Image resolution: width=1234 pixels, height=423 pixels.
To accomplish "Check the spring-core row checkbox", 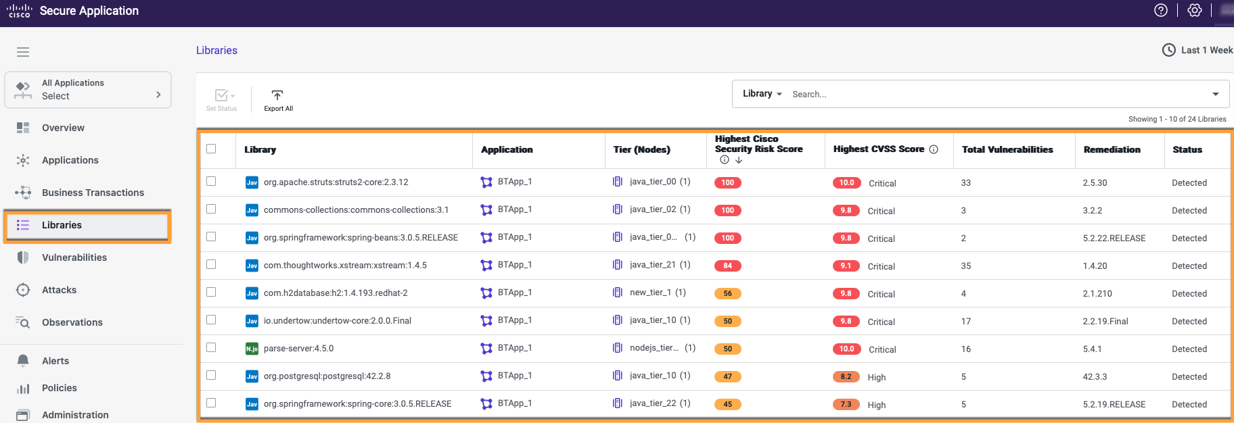I will [211, 403].
